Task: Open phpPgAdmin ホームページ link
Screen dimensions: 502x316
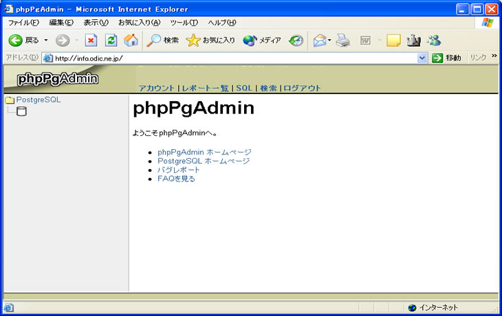Action: [x=204, y=153]
